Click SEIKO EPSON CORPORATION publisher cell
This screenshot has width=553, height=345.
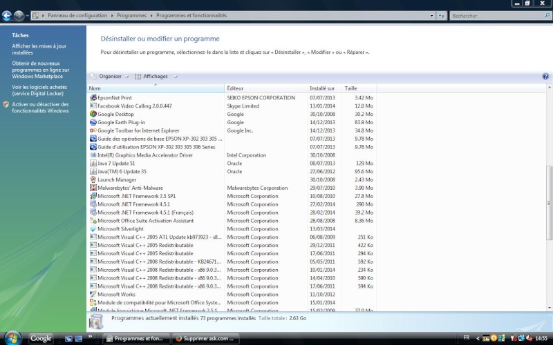261,97
